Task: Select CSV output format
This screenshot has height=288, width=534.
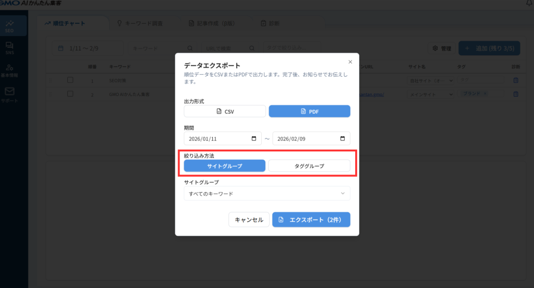Action: pos(225,111)
